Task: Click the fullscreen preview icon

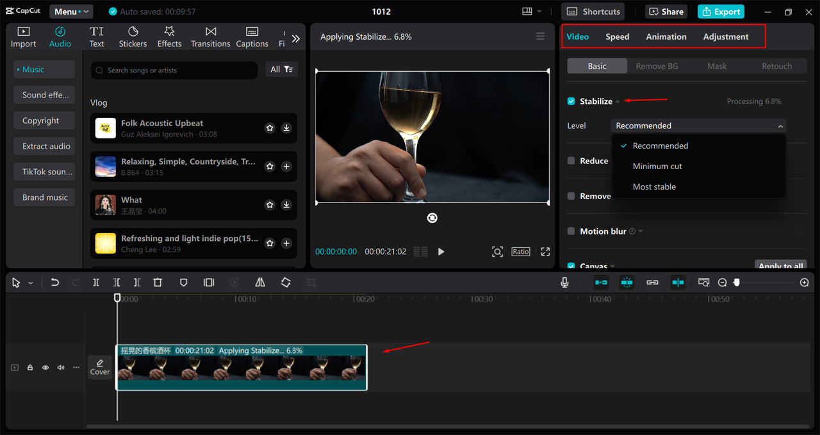Action: (x=546, y=252)
